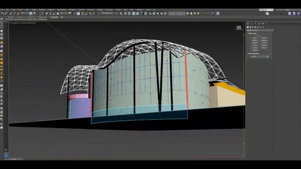This screenshot has width=301, height=169.
Task: Activate Bind to Space Warp tool
Action: click(18, 14)
